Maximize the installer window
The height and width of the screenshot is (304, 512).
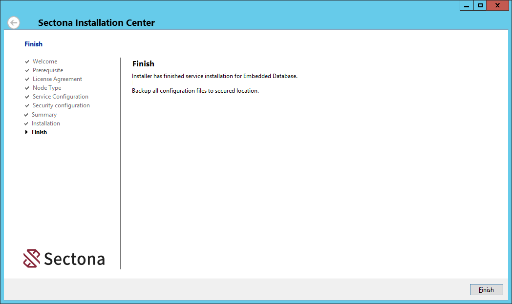click(480, 5)
